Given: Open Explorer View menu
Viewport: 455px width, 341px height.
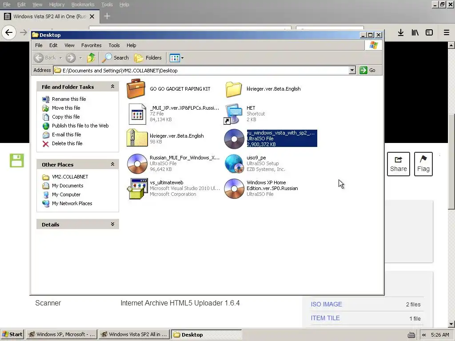Looking at the screenshot, I should click(69, 45).
